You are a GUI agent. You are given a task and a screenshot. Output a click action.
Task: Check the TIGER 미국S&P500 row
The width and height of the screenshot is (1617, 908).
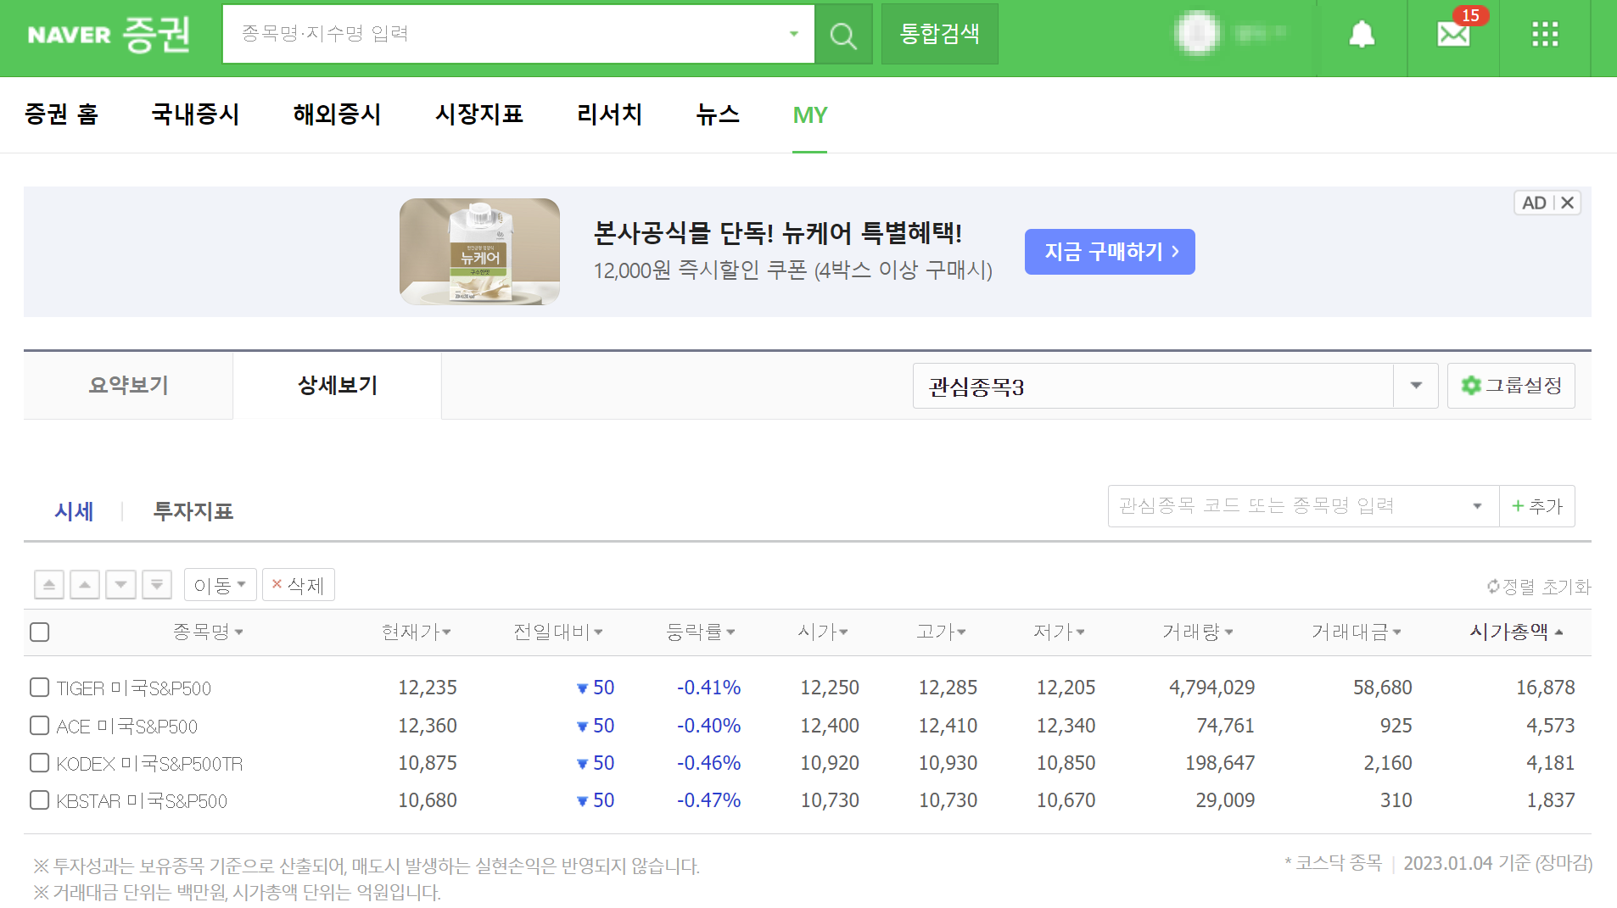click(39, 688)
